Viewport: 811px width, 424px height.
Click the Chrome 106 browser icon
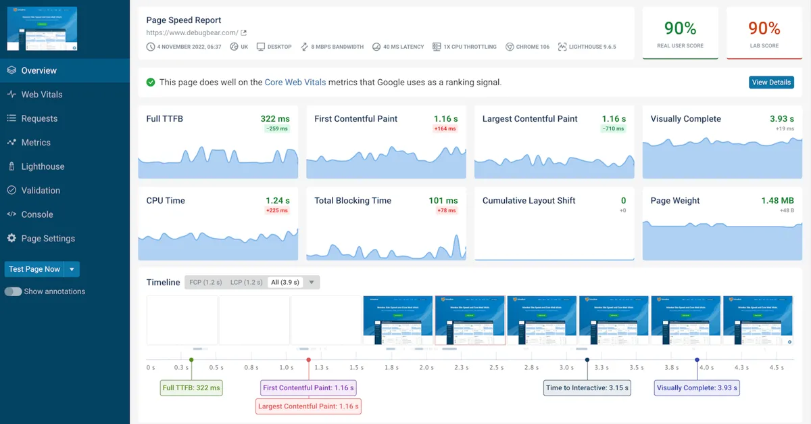click(510, 47)
